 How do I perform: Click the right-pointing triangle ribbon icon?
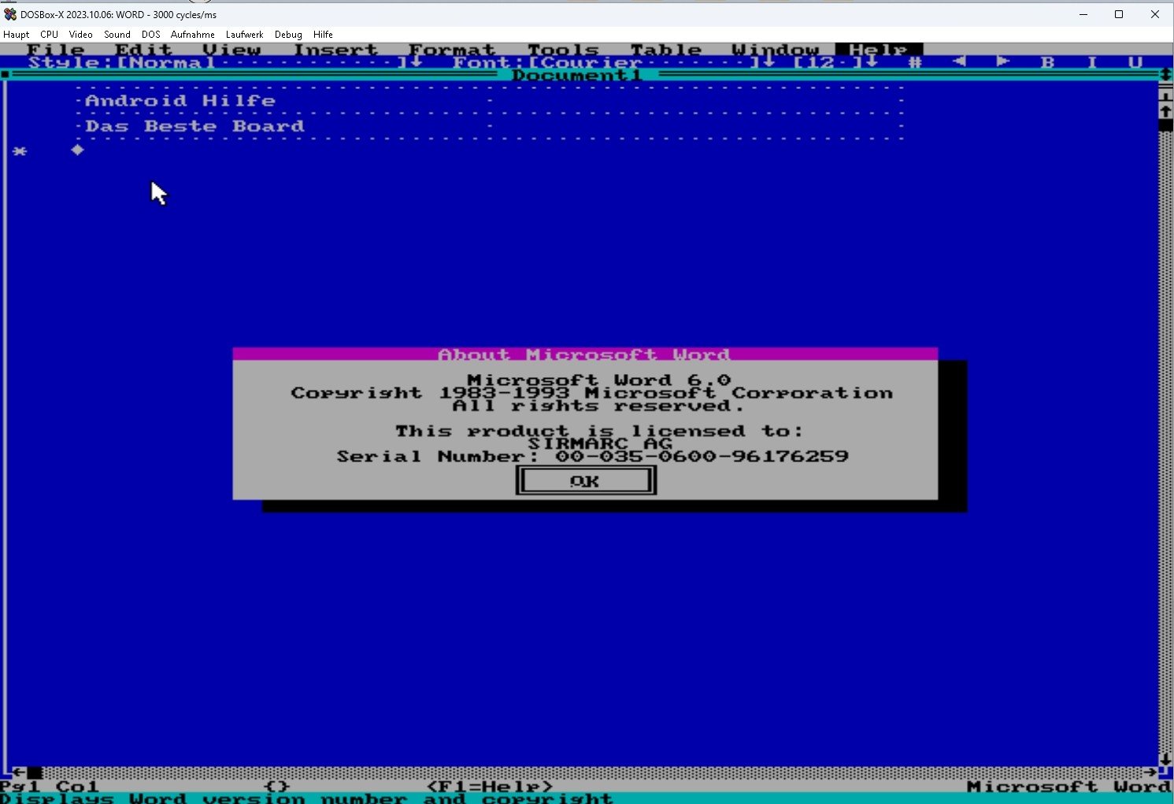1002,61
